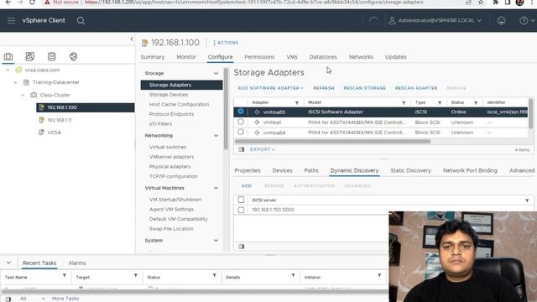Switch to Hosts and Clusters inventory view
537x302 pixels.
[x=8, y=56]
